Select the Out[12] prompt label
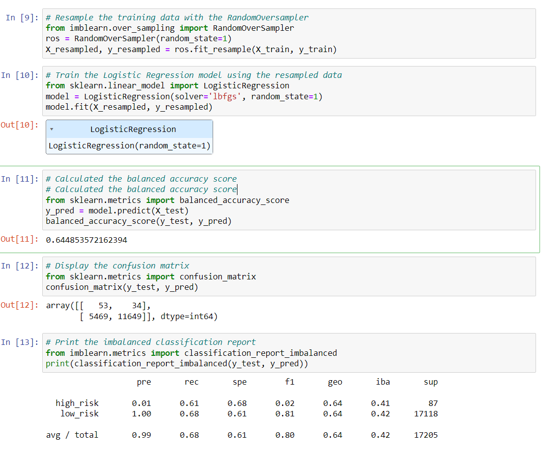 [x=20, y=305]
